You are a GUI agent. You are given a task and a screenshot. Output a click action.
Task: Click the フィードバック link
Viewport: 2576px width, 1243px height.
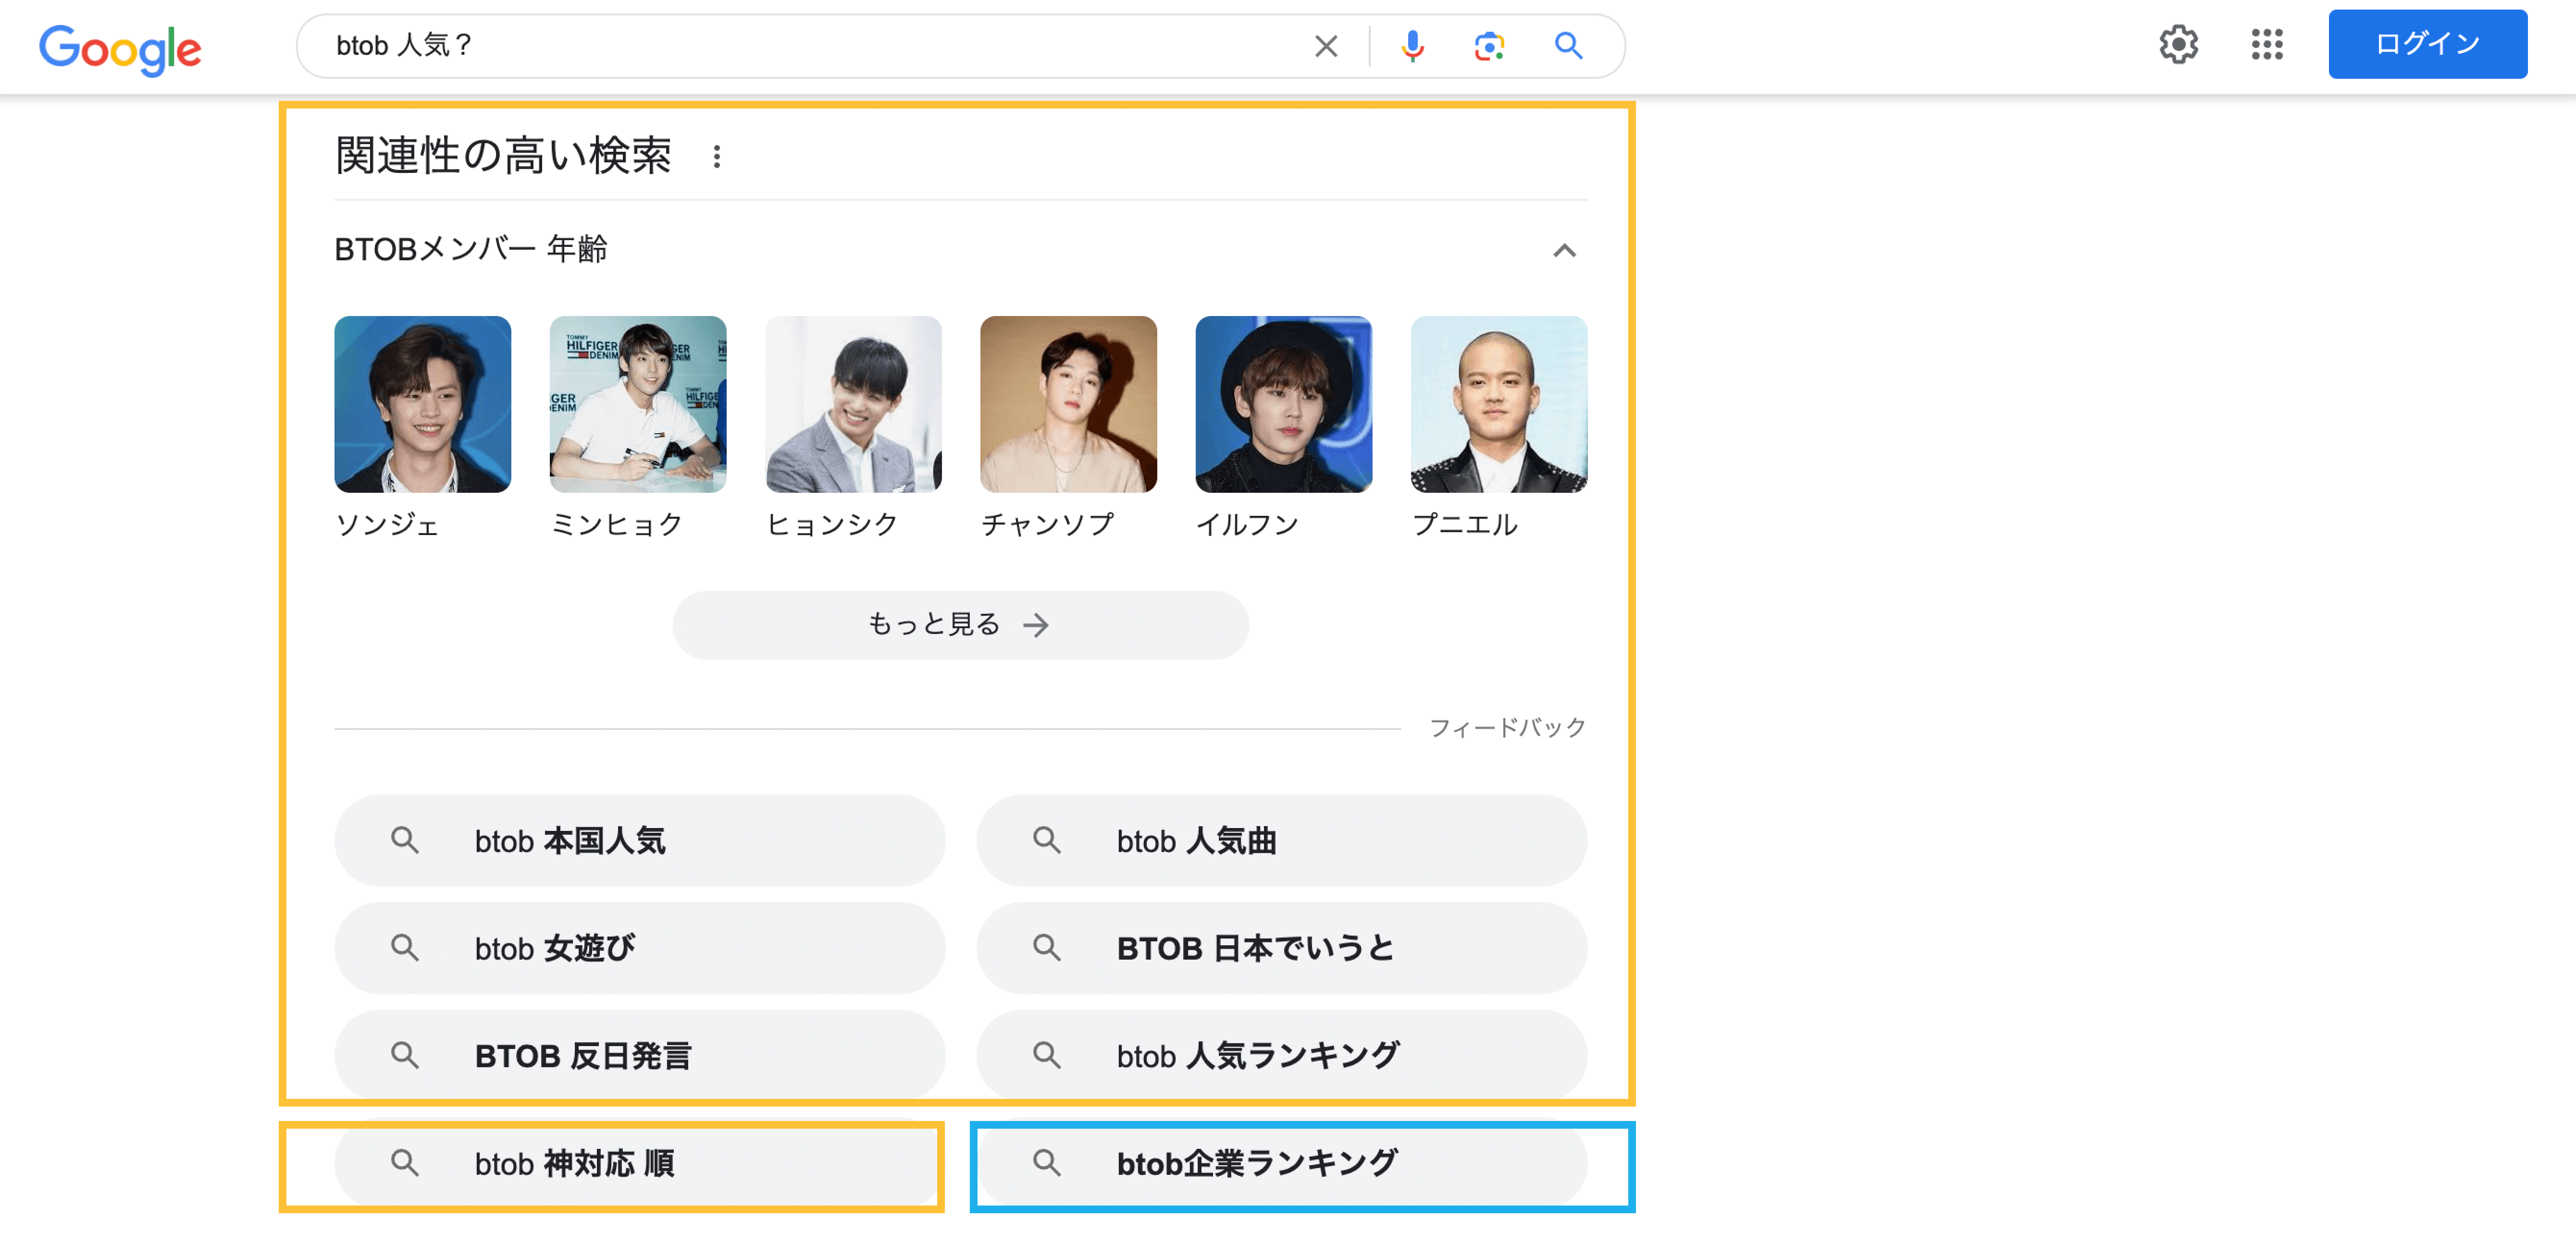coord(1507,728)
